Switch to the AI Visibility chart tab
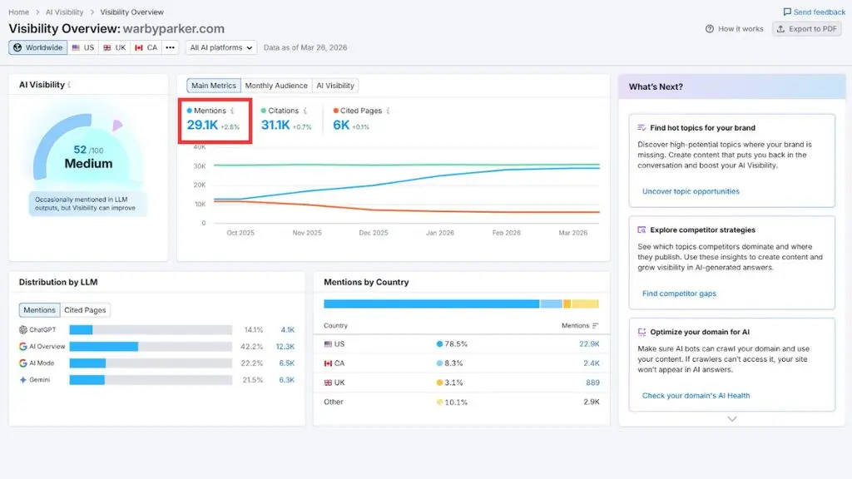This screenshot has height=479, width=852. [335, 86]
